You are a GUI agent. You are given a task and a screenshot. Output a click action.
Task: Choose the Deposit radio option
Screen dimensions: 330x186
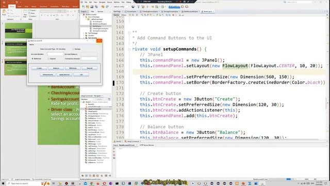(x=48, y=58)
